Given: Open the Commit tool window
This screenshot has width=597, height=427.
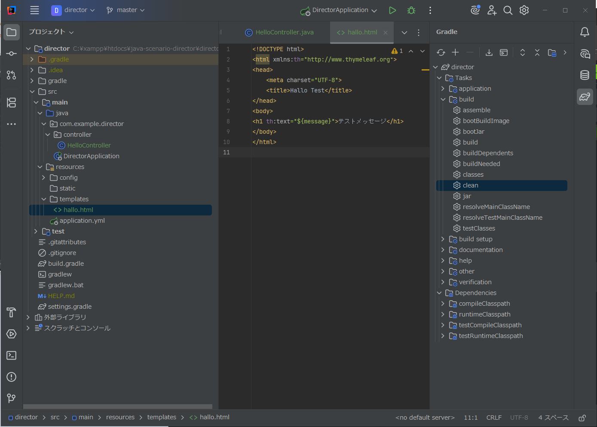Looking at the screenshot, I should coord(12,54).
